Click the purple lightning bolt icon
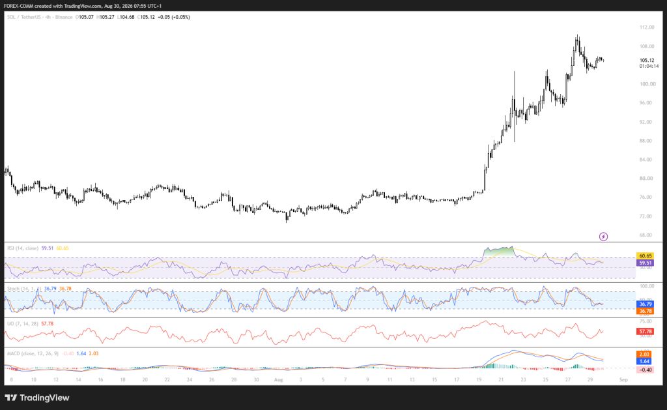Image resolution: width=667 pixels, height=410 pixels. 603,237
